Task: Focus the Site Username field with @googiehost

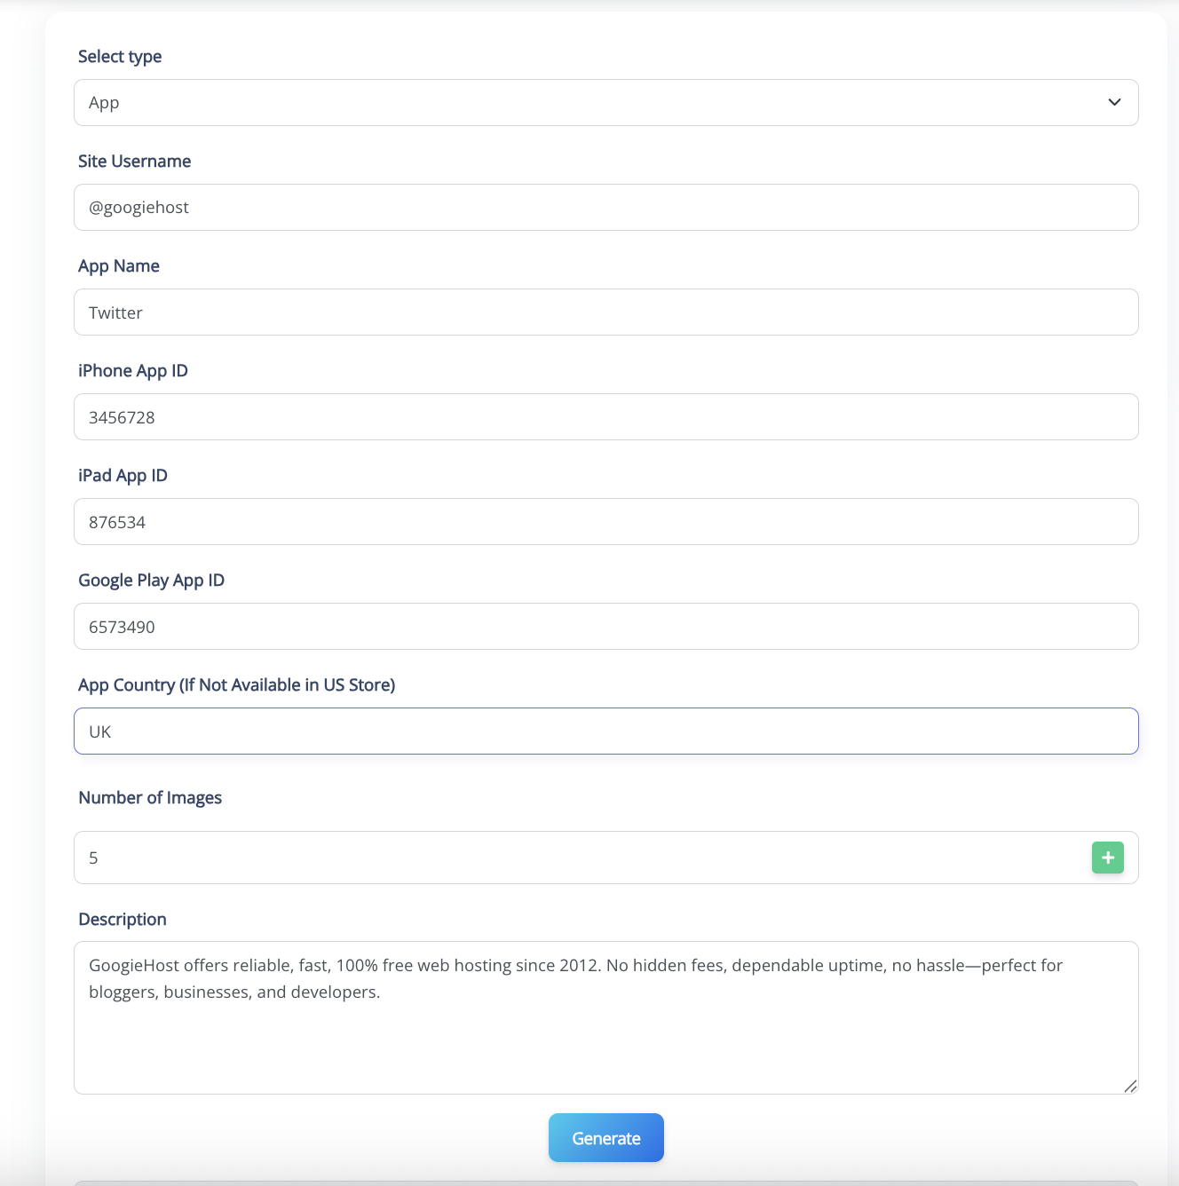Action: pos(605,208)
